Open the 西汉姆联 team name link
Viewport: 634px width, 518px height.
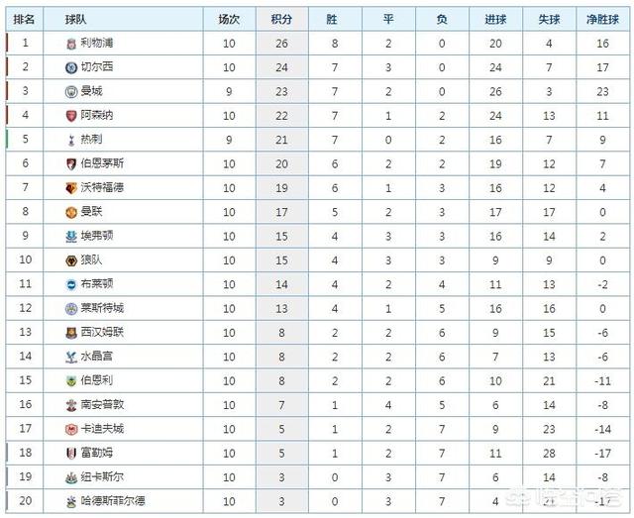coord(102,332)
